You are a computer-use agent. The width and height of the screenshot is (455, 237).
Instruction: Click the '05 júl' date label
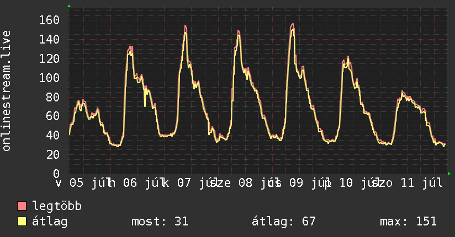click(91, 183)
